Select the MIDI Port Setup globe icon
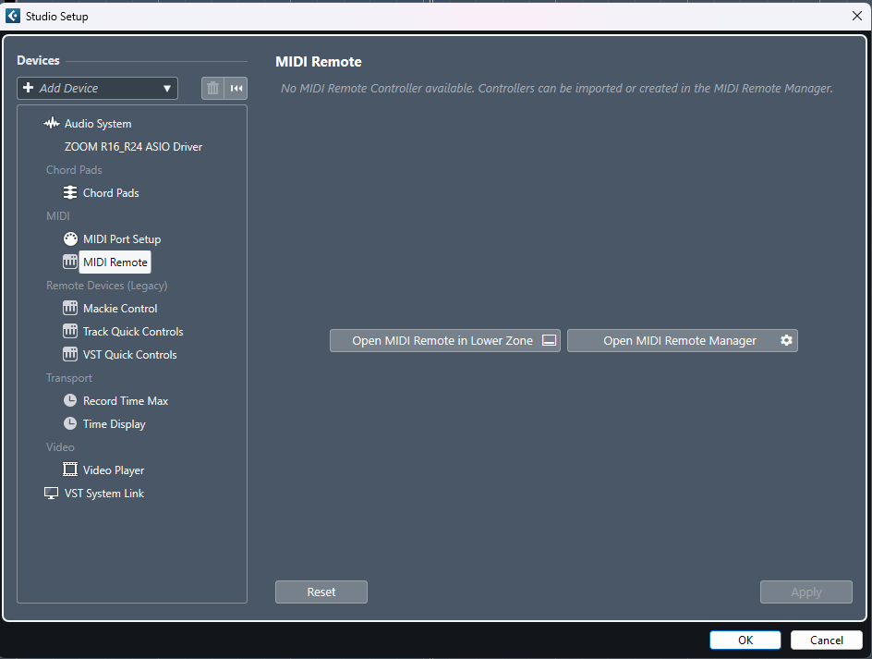The height and width of the screenshot is (659, 872). tap(70, 238)
